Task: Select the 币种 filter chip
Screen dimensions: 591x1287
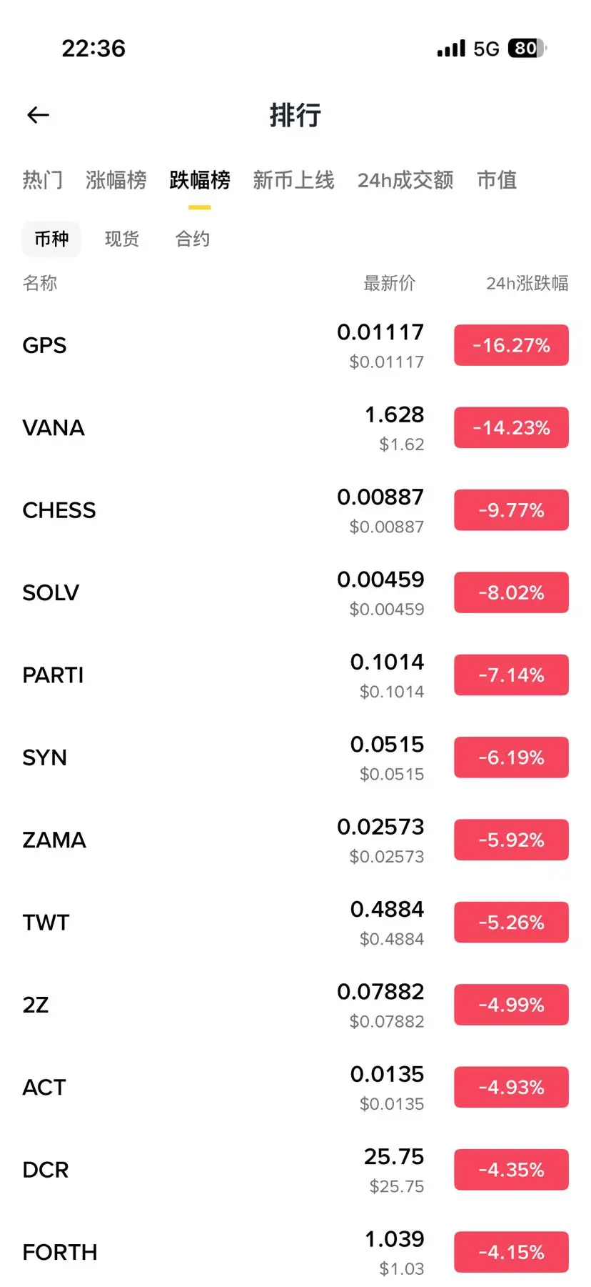Action: tap(51, 239)
